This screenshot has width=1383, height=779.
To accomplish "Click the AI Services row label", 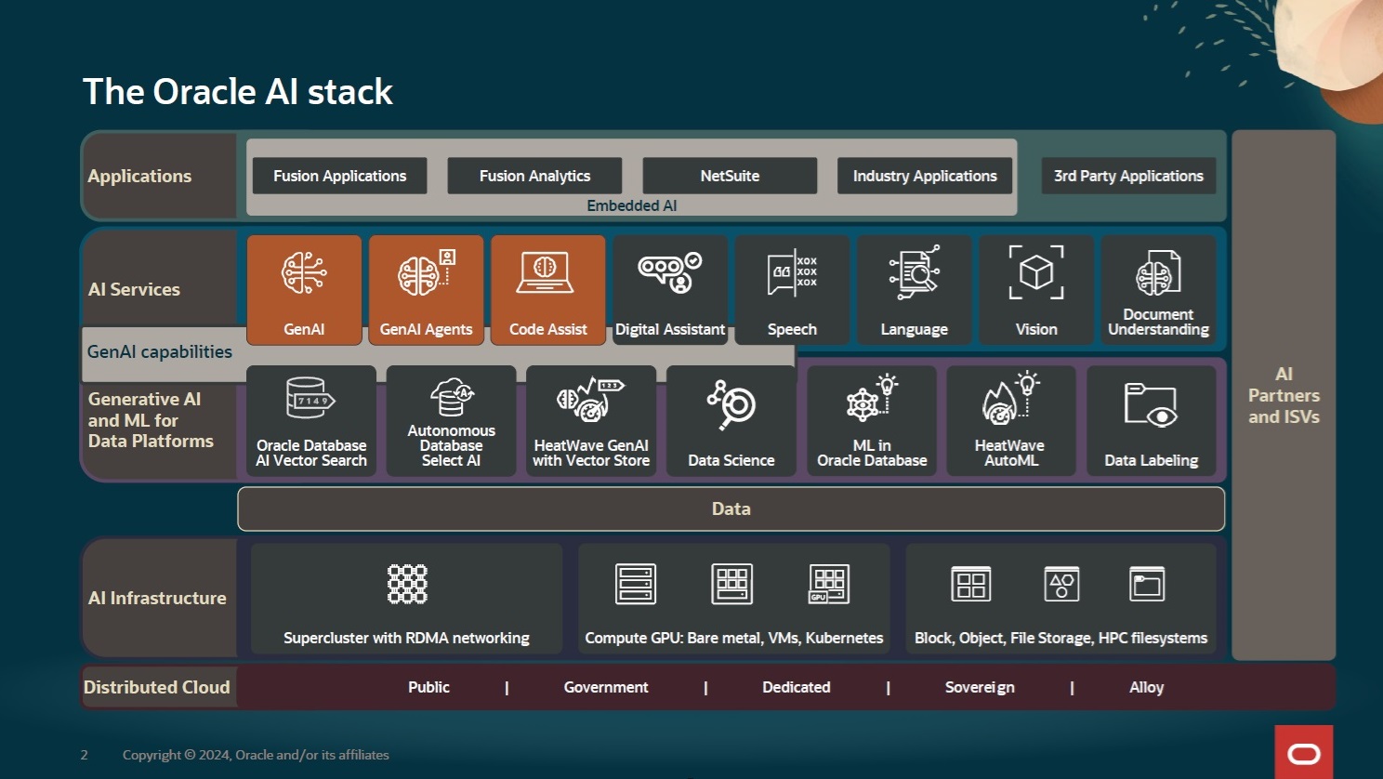I will 134,289.
